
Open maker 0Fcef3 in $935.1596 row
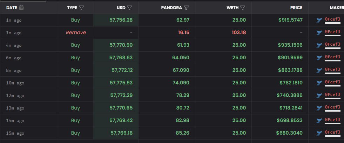[x=332, y=44]
